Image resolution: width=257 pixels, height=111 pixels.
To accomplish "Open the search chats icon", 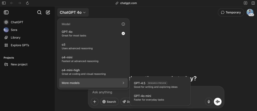I will (39, 13).
